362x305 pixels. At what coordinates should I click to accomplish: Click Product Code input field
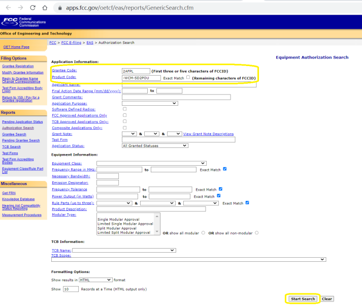click(x=141, y=78)
